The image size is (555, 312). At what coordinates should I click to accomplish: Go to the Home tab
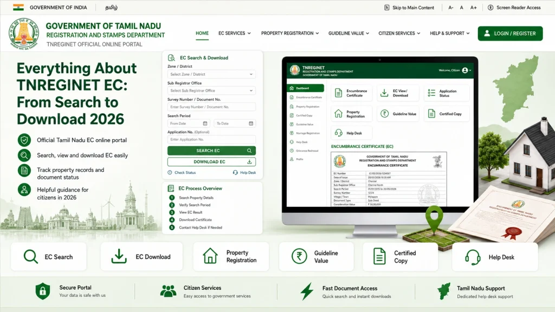[202, 33]
